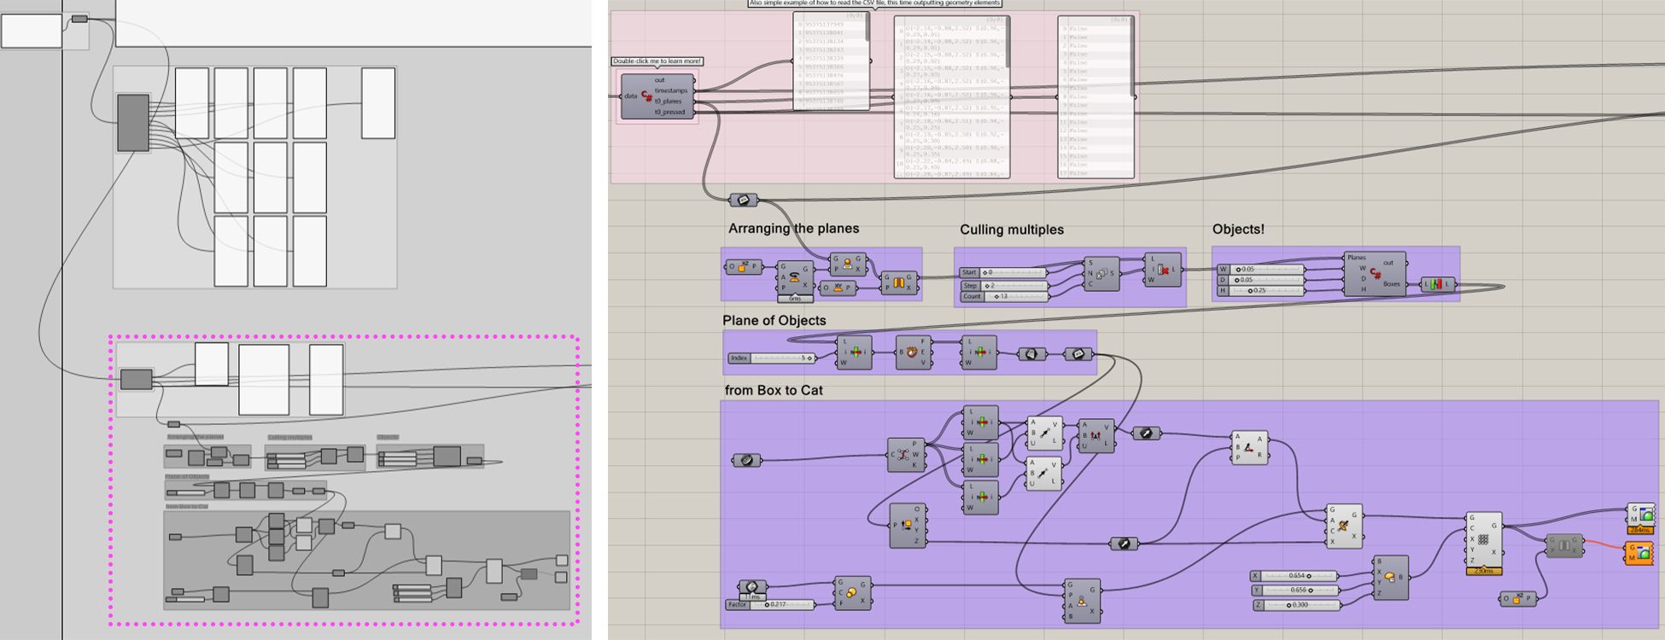Click the Start slider set to 0

point(1002,273)
